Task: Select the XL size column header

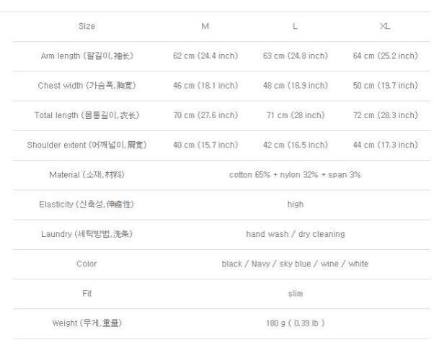Action: pyautogui.click(x=385, y=26)
